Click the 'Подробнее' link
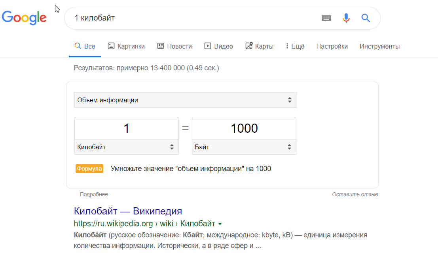This screenshot has width=438, height=263. pyautogui.click(x=94, y=194)
